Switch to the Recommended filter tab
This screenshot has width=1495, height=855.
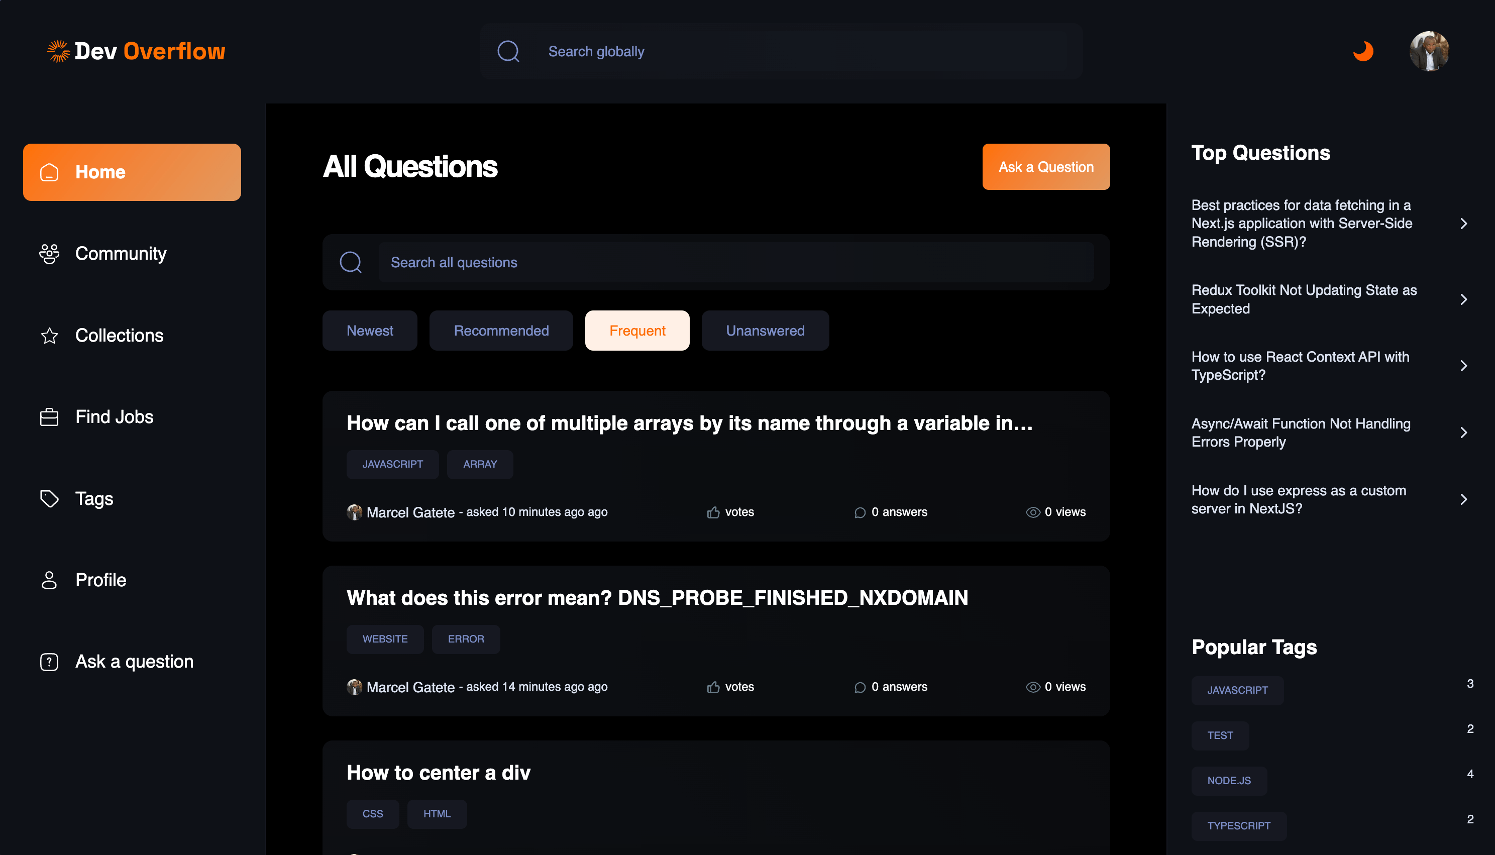pos(501,331)
